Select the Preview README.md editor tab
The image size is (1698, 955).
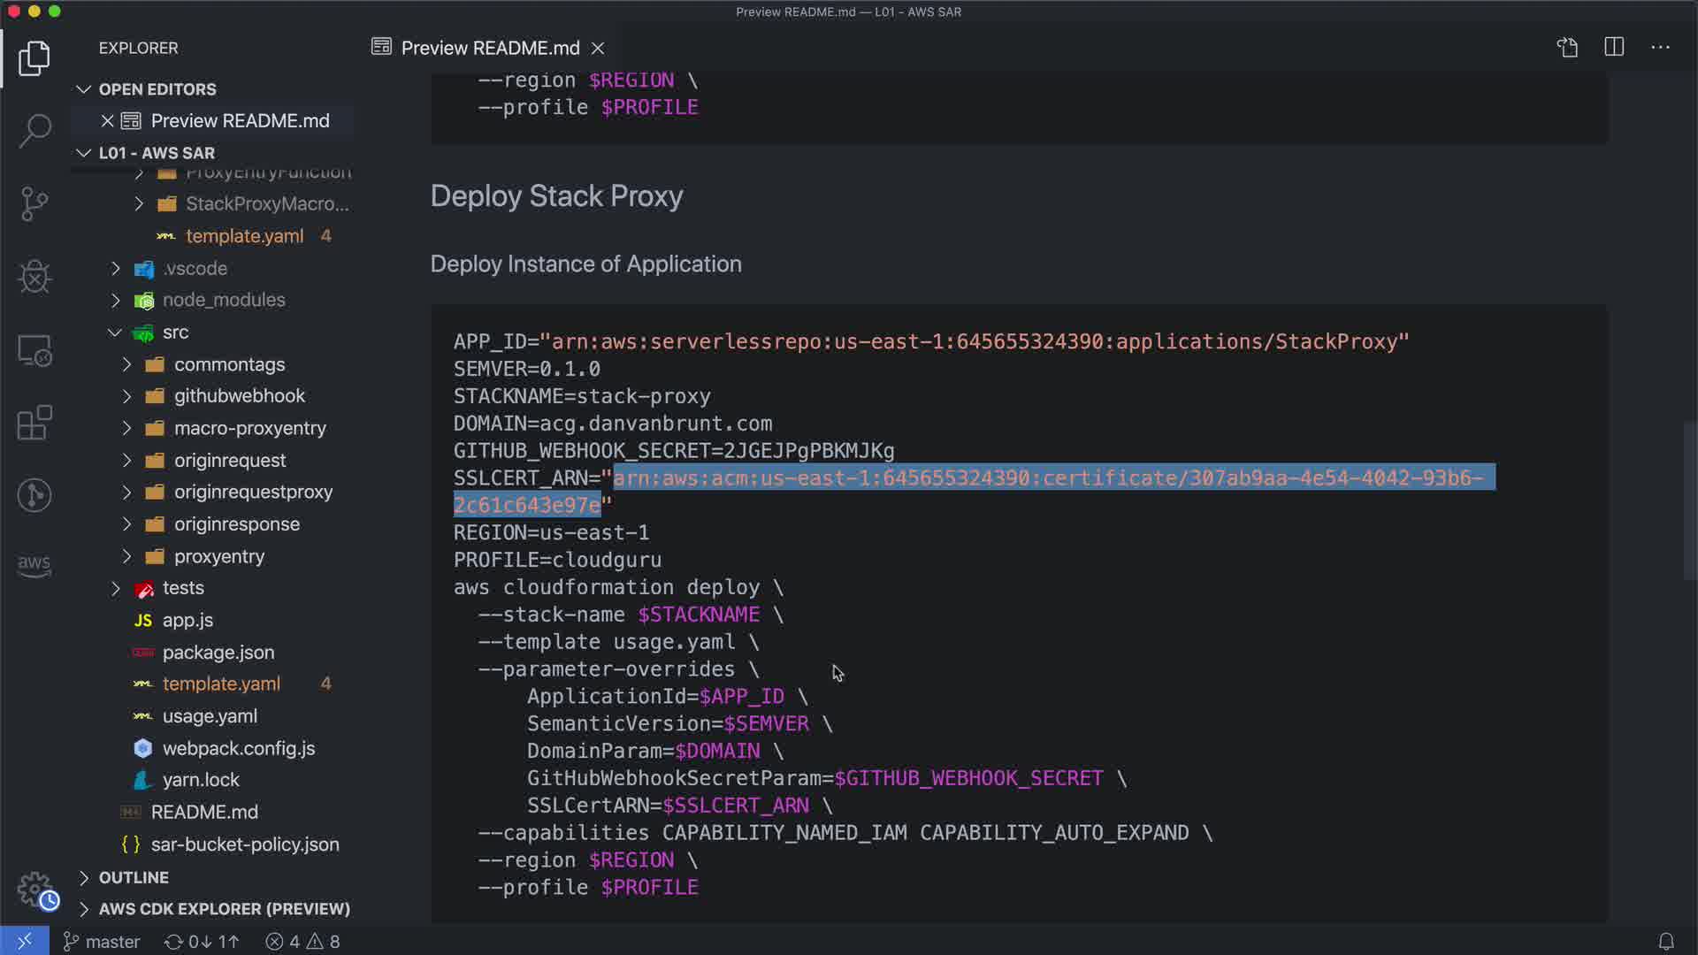pyautogui.click(x=489, y=48)
